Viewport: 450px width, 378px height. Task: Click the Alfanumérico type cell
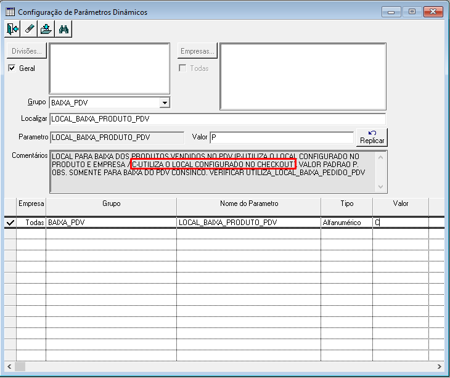tap(346, 223)
